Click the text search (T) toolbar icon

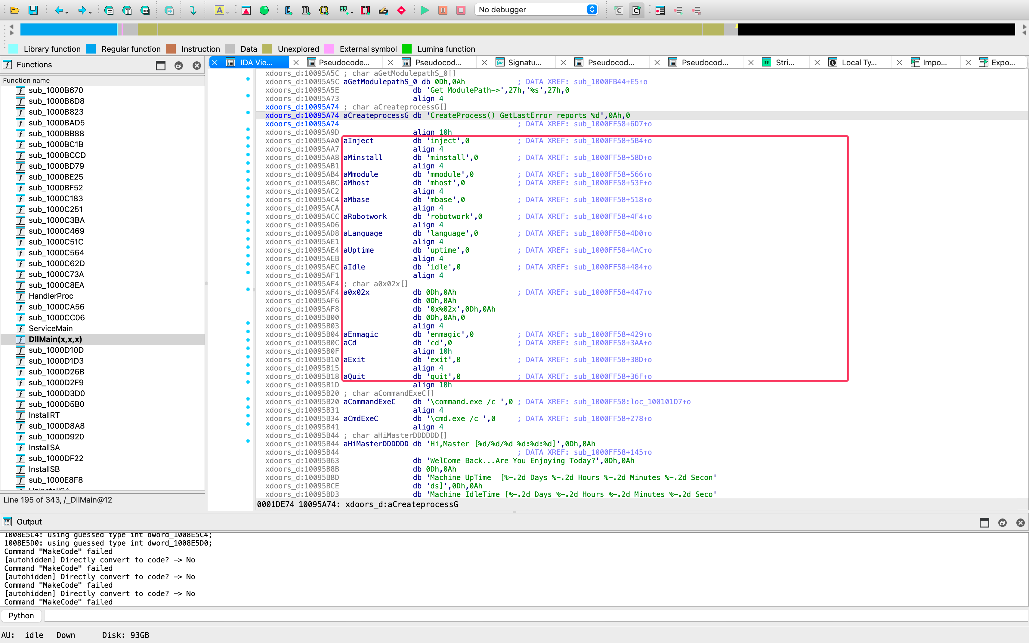(x=127, y=10)
